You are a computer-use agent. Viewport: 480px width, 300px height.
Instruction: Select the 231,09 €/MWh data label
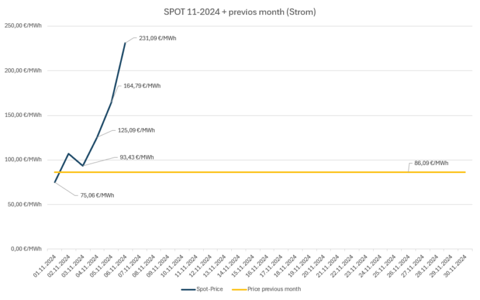[157, 38]
